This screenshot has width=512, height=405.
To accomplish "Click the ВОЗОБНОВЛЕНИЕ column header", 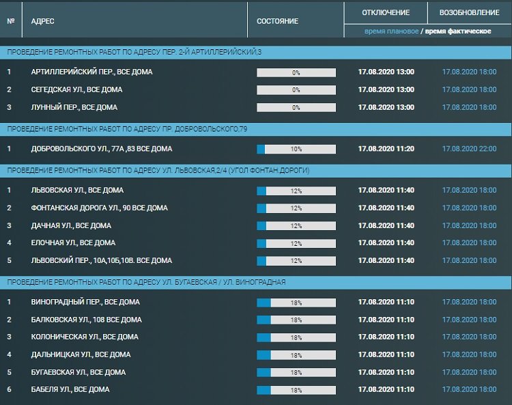I will (469, 12).
